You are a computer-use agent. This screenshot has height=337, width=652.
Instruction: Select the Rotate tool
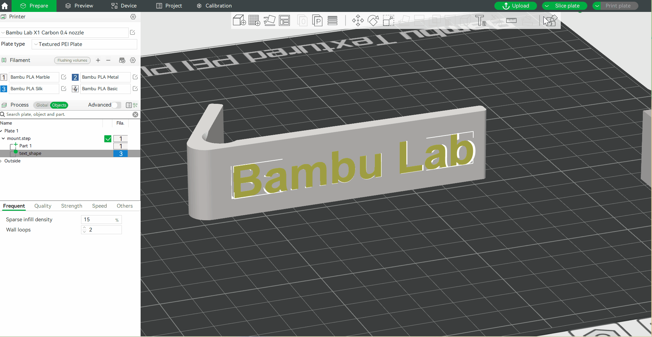click(x=373, y=20)
